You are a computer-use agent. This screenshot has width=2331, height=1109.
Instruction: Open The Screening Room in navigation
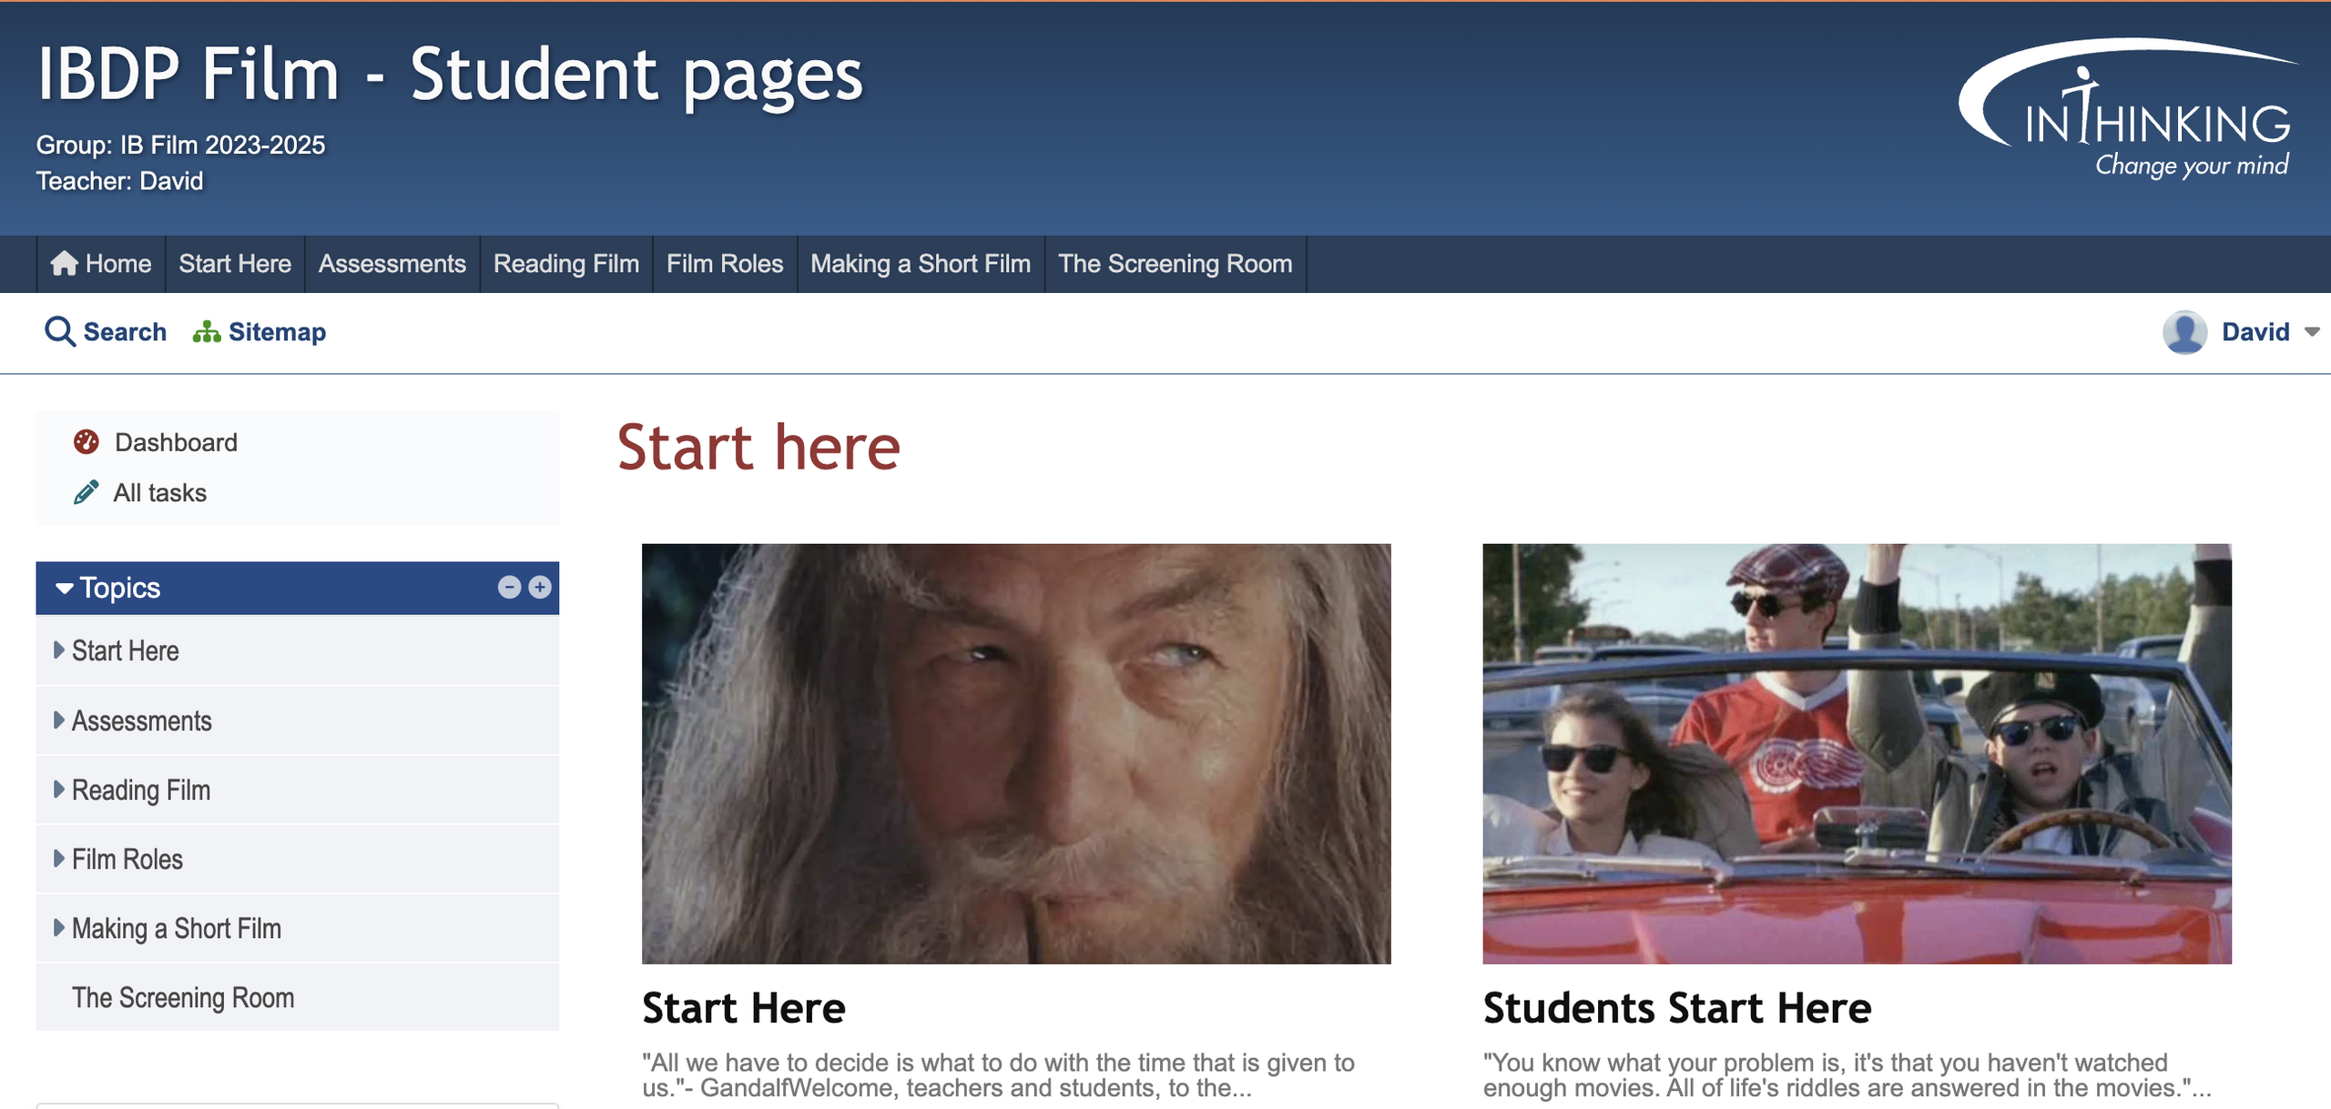tap(1176, 264)
